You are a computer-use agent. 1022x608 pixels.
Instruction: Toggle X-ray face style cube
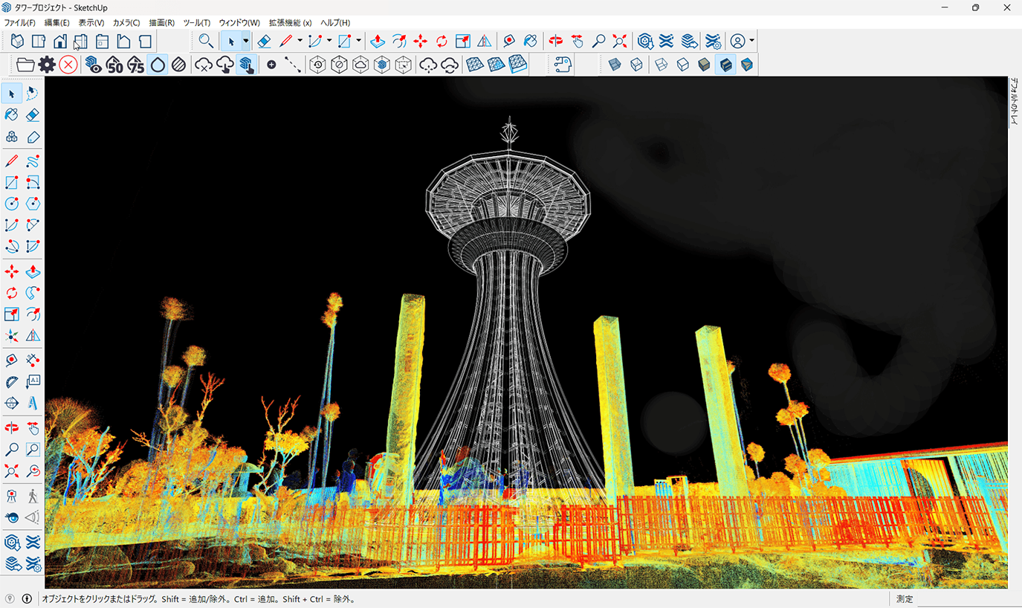pyautogui.click(x=615, y=65)
